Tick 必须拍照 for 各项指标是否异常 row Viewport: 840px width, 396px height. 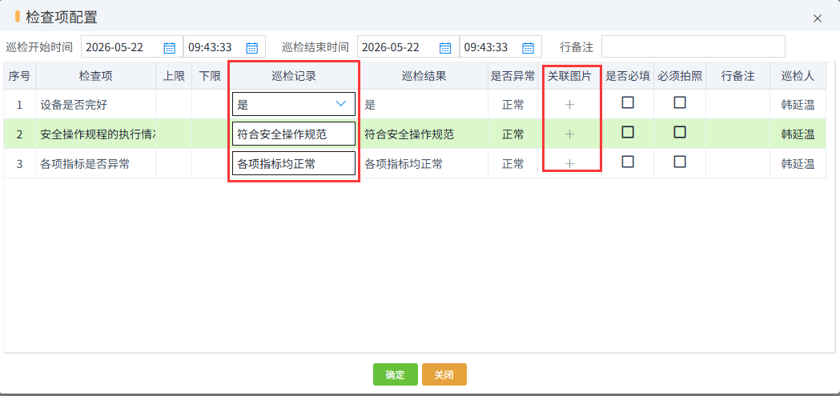tap(680, 161)
